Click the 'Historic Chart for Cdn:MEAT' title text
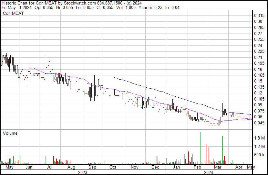Screen dimensions: 268x175 (29, 3)
